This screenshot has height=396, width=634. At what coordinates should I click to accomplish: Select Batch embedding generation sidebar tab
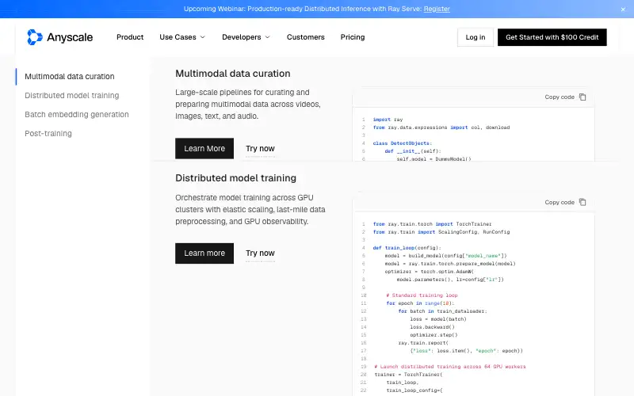77,114
